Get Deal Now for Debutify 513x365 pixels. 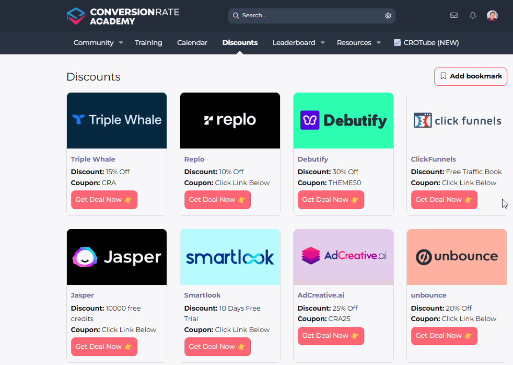[331, 200]
